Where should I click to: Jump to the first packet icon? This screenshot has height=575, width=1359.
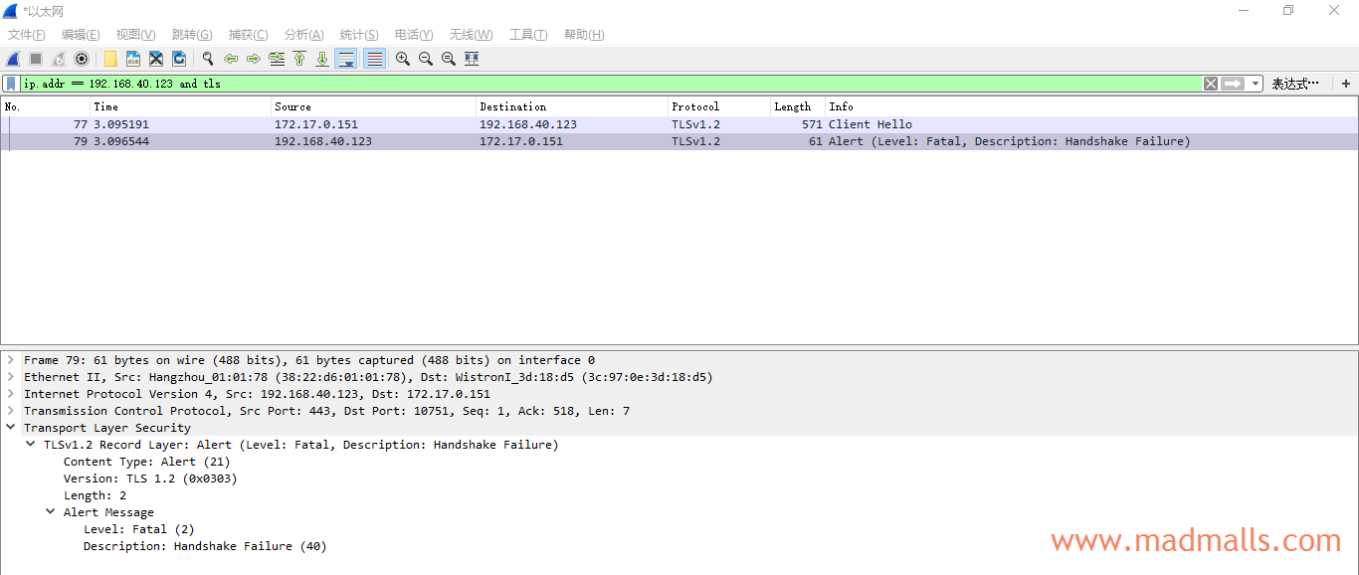[x=299, y=59]
